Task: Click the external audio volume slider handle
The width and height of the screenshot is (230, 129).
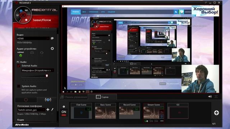Action: [x=47, y=76]
